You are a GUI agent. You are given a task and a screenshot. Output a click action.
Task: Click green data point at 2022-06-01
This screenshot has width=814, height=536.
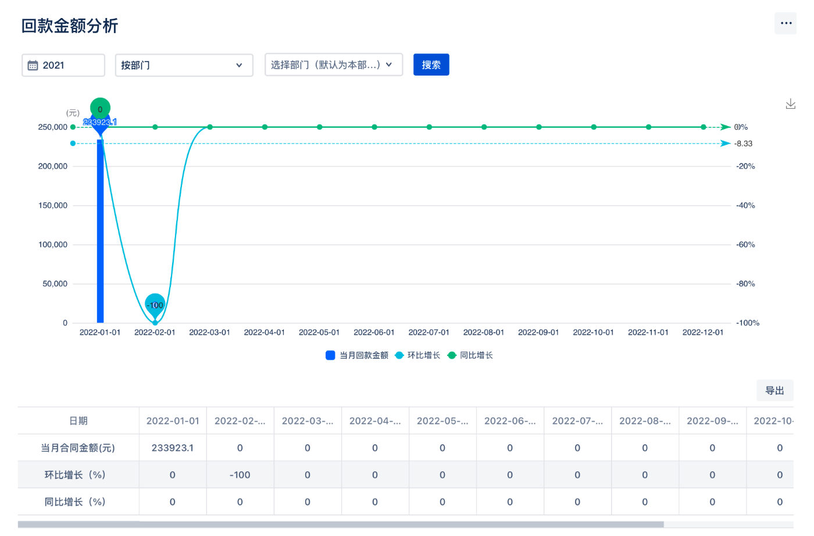[374, 127]
